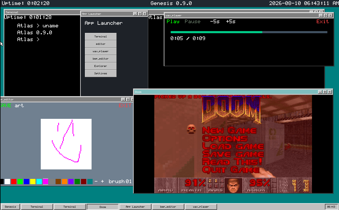This screenshot has width=339, height=210.
Task: Pick the teal color swatch
Action: pos(90,182)
